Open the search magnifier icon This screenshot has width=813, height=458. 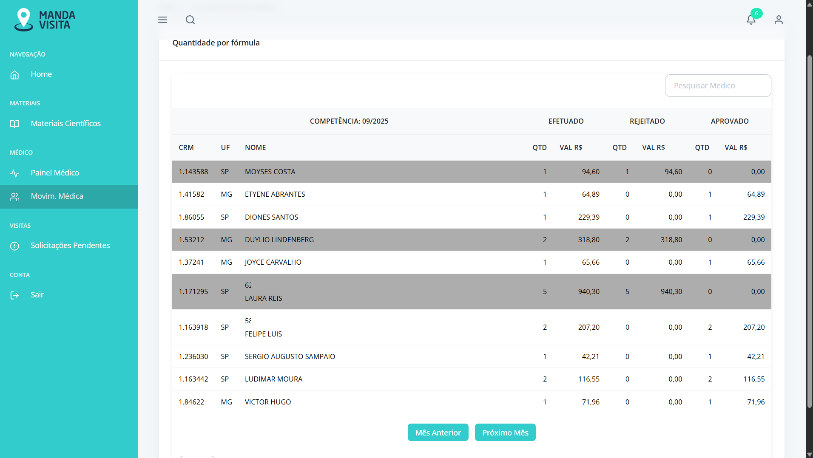tap(190, 20)
